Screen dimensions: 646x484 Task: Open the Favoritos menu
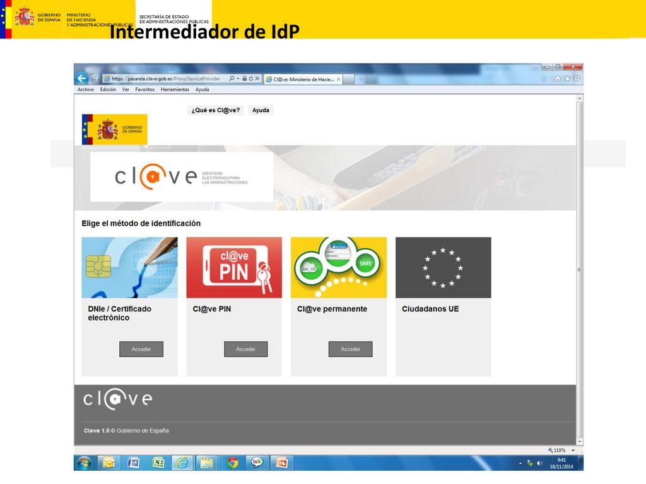tap(145, 89)
